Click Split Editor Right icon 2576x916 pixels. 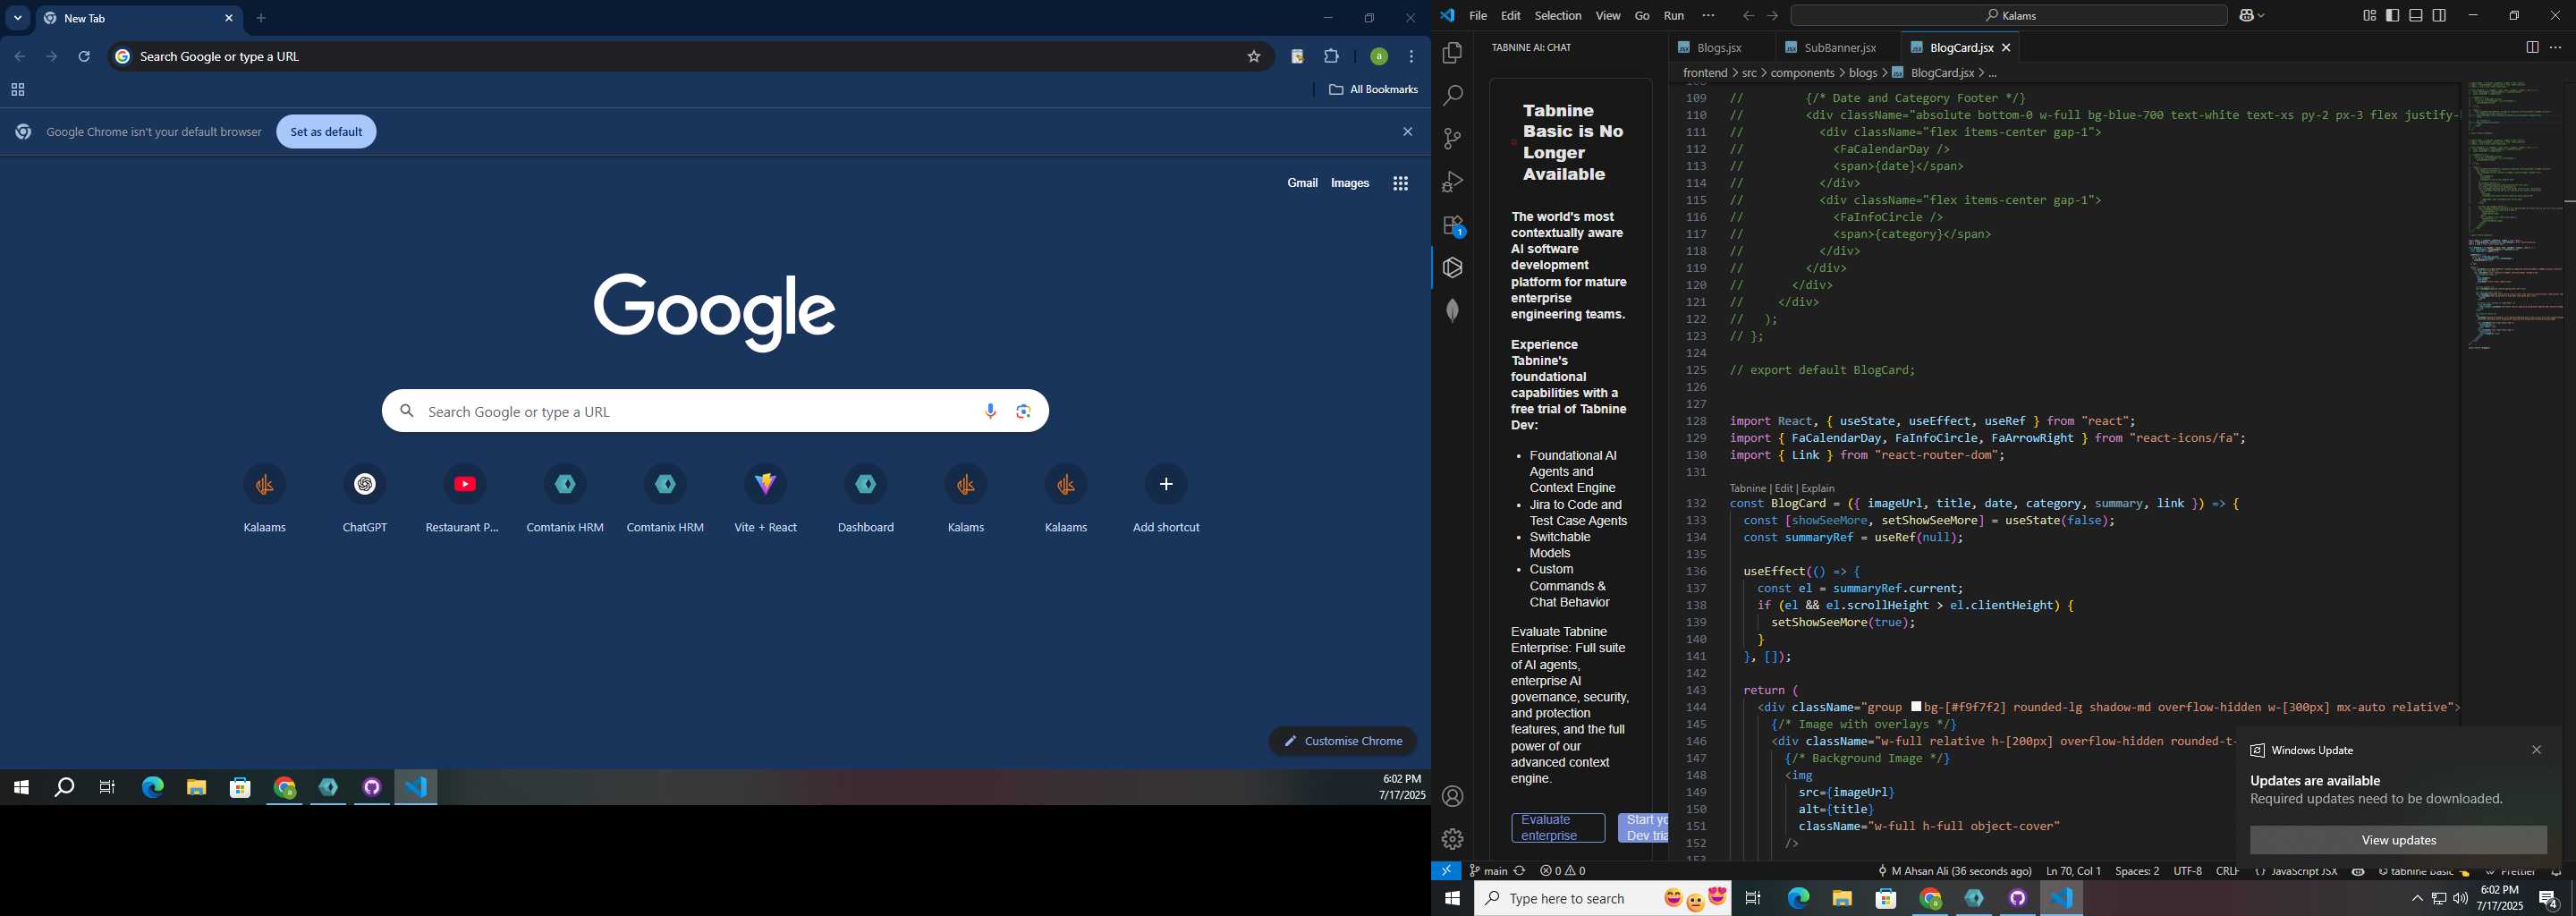click(x=2531, y=47)
